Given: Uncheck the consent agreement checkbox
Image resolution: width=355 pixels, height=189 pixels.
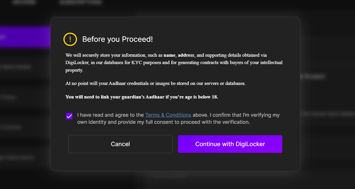Looking at the screenshot, I should click(69, 116).
